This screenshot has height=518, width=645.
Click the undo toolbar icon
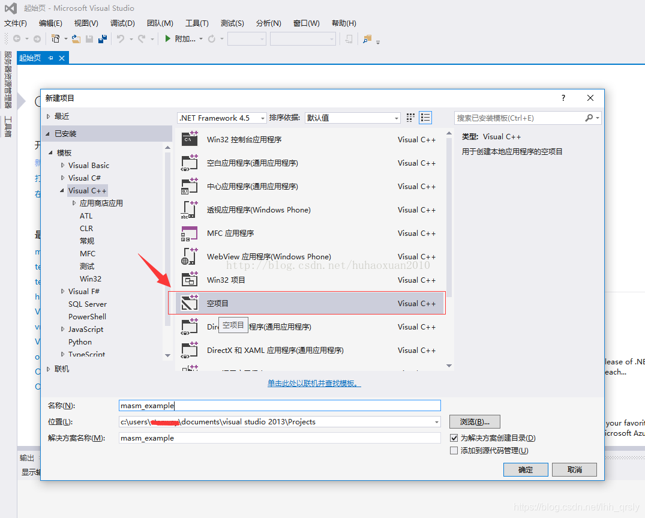coord(121,38)
